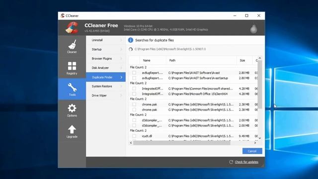Select the Duplicate Finder tool
318x179 pixels.
106,77
